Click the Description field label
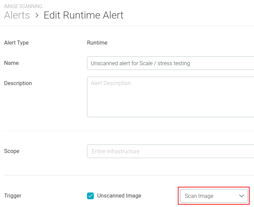 [x=18, y=83]
